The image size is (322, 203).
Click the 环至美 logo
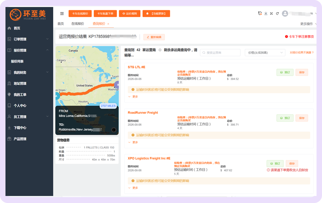27,14
